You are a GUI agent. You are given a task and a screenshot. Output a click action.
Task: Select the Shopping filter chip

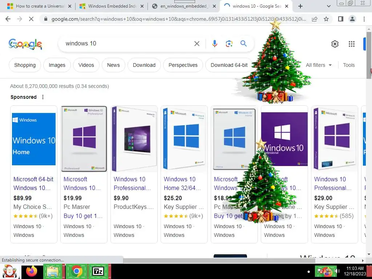25,65
